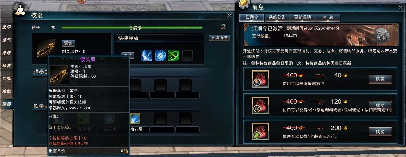Screen dimensions: 406x157
Task: Buy the 40 silver discounted item
Action: (x=380, y=79)
